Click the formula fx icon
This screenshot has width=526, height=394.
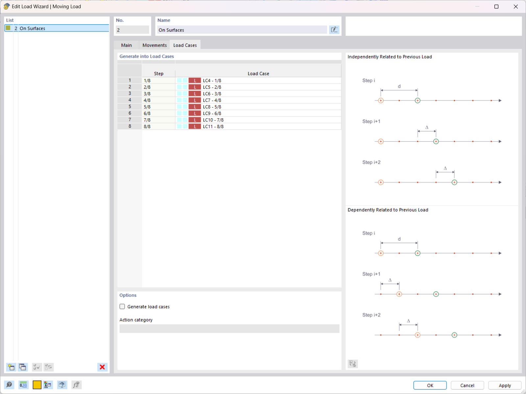[76, 384]
